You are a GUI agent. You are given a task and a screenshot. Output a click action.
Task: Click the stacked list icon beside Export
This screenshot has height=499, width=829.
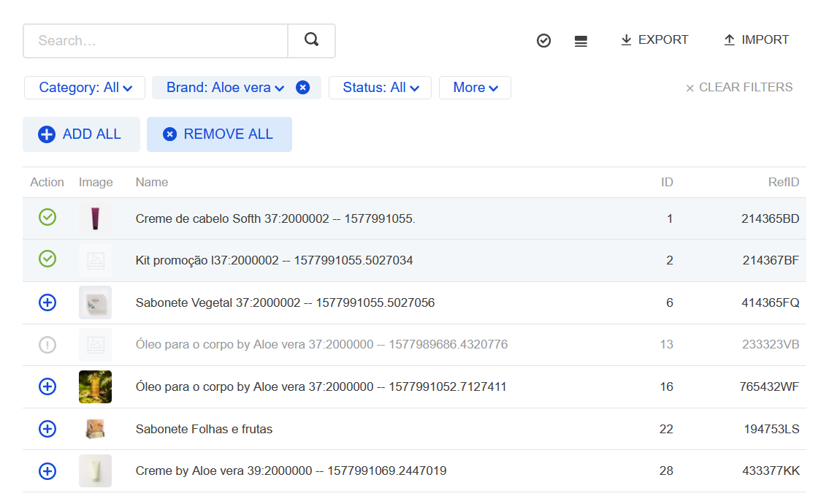581,40
